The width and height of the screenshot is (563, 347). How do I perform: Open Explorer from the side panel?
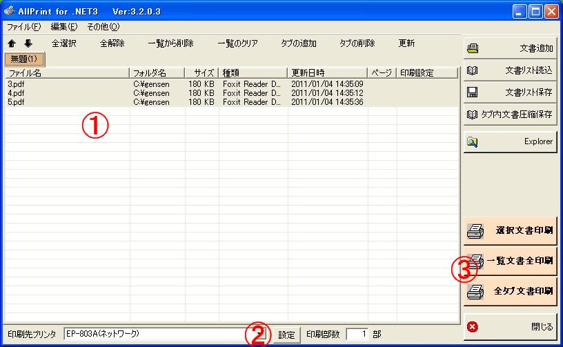tap(510, 141)
